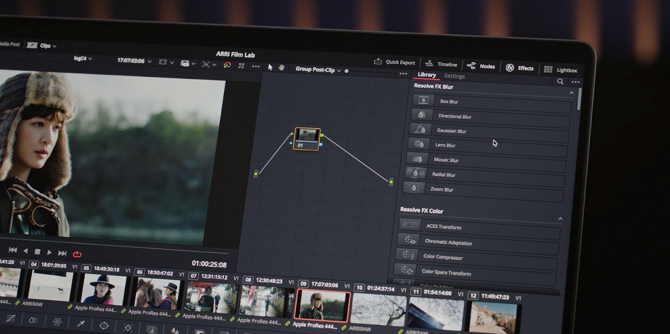Switch to the Settings tab

coord(454,76)
